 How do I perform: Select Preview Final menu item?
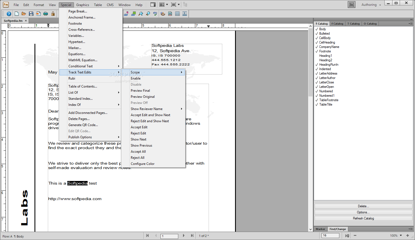pyautogui.click(x=154, y=91)
